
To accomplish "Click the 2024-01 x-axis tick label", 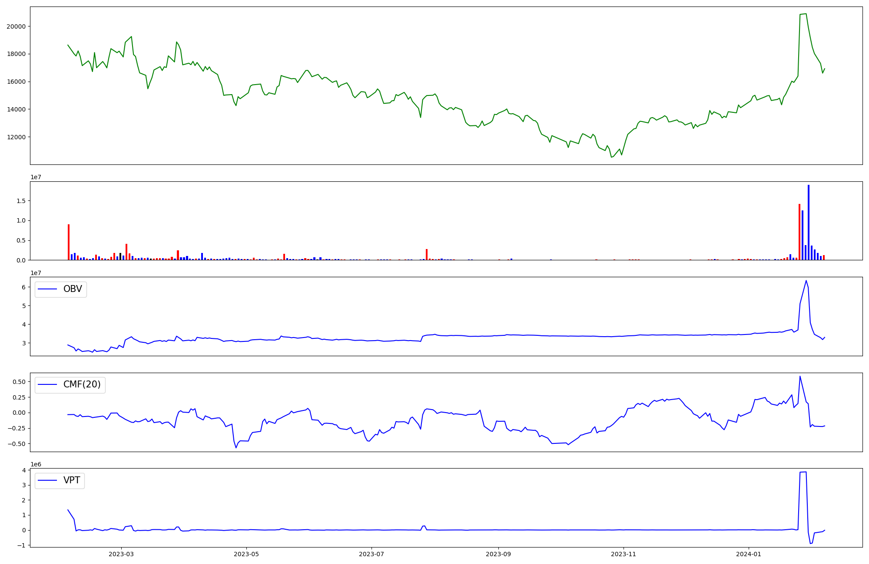I will click(x=749, y=554).
